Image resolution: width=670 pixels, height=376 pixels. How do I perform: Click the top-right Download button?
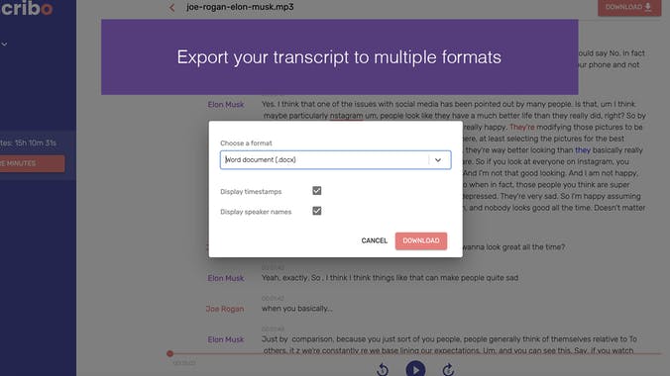[629, 7]
